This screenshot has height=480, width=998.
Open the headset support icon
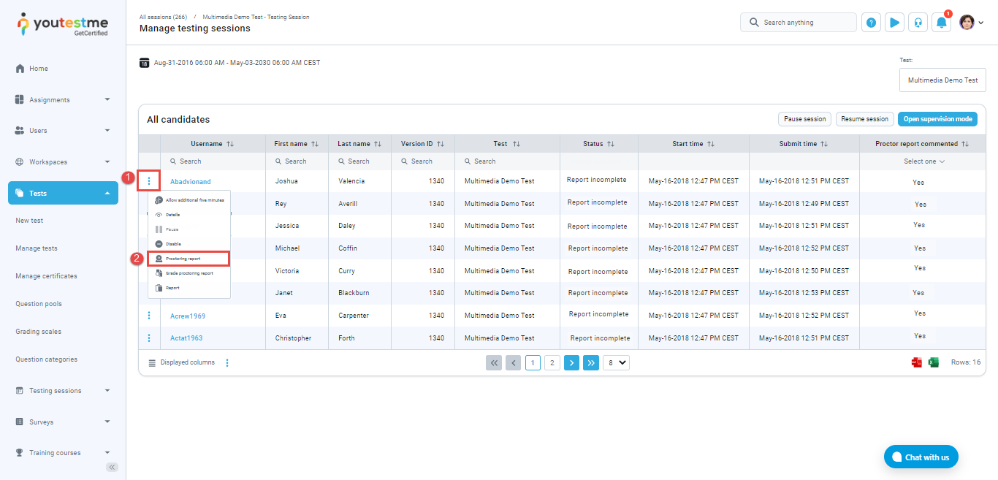tap(918, 23)
